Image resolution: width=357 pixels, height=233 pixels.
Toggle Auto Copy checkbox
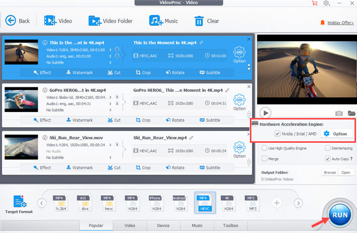(327, 159)
